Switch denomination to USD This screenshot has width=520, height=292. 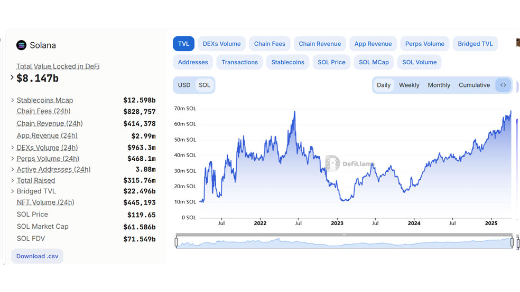tap(184, 85)
